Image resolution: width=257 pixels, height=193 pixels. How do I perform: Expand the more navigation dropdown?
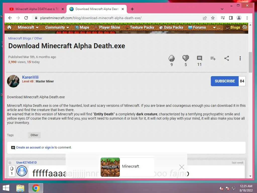pos(216,28)
